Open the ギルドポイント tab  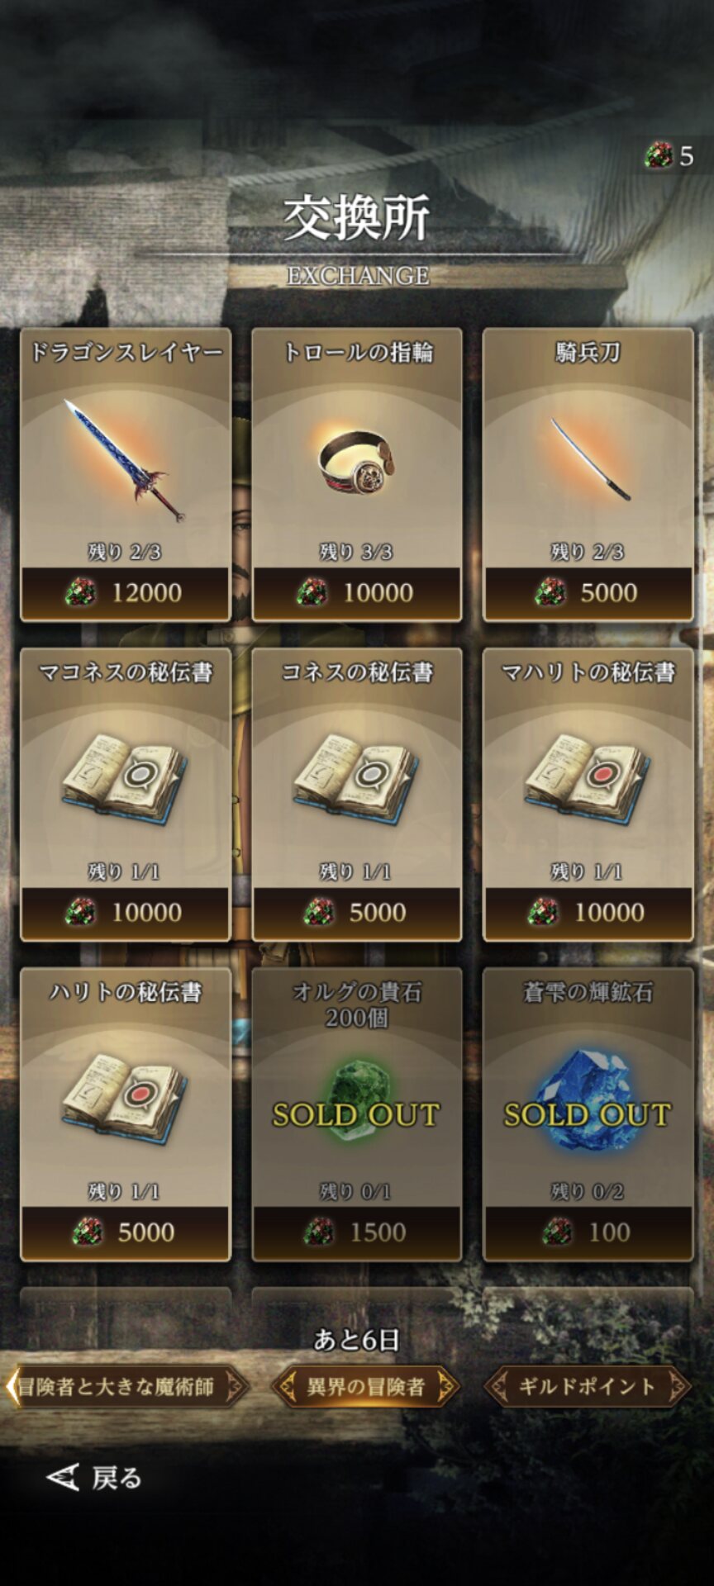pos(587,1386)
